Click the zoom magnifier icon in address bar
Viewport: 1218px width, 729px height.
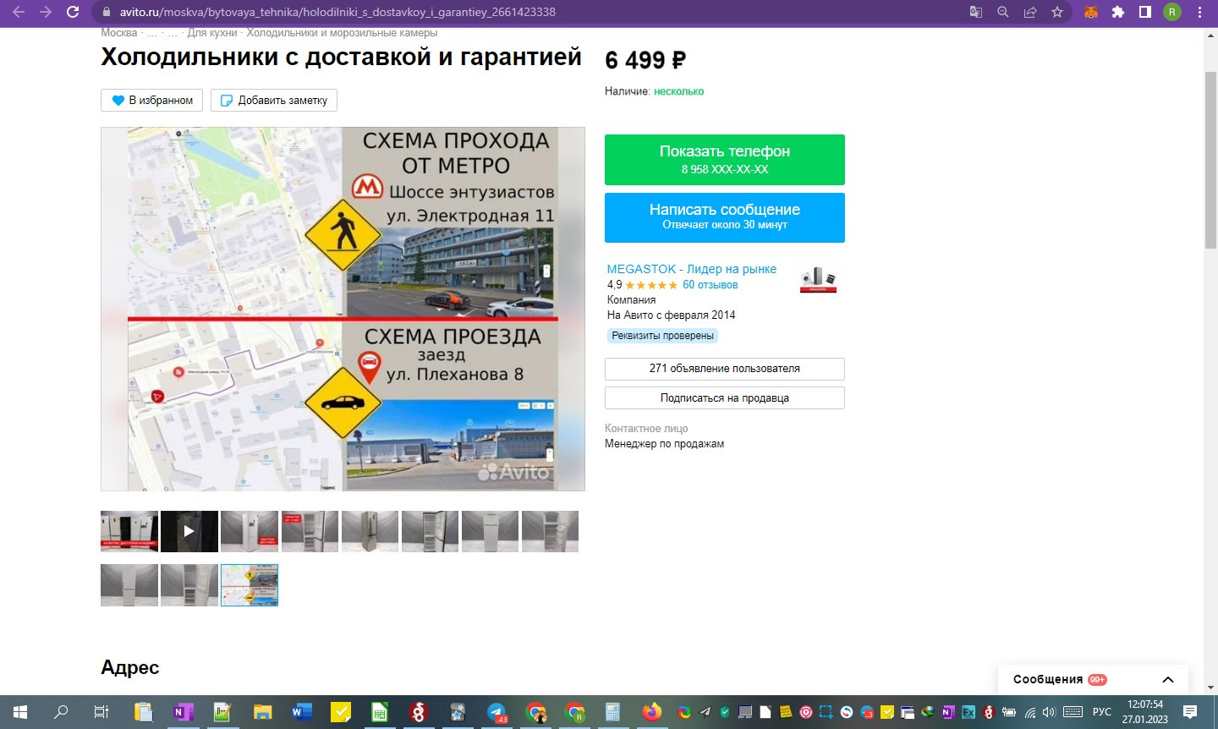click(x=1002, y=12)
